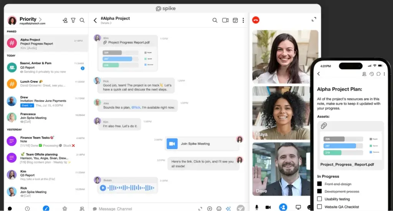
Task: Start a video call from channel header
Action: click(225, 20)
